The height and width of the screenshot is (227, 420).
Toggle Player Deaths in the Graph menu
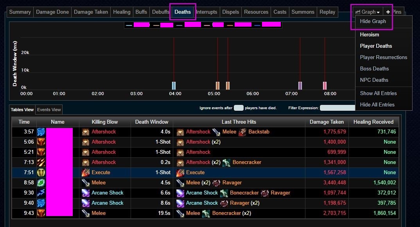coord(376,46)
